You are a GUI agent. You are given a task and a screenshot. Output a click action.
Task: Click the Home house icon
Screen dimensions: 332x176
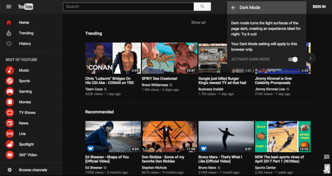[9, 22]
